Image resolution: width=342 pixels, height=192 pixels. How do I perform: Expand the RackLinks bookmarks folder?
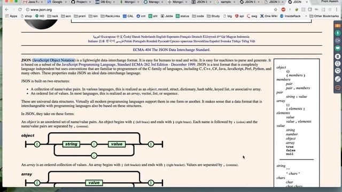[110, 16]
